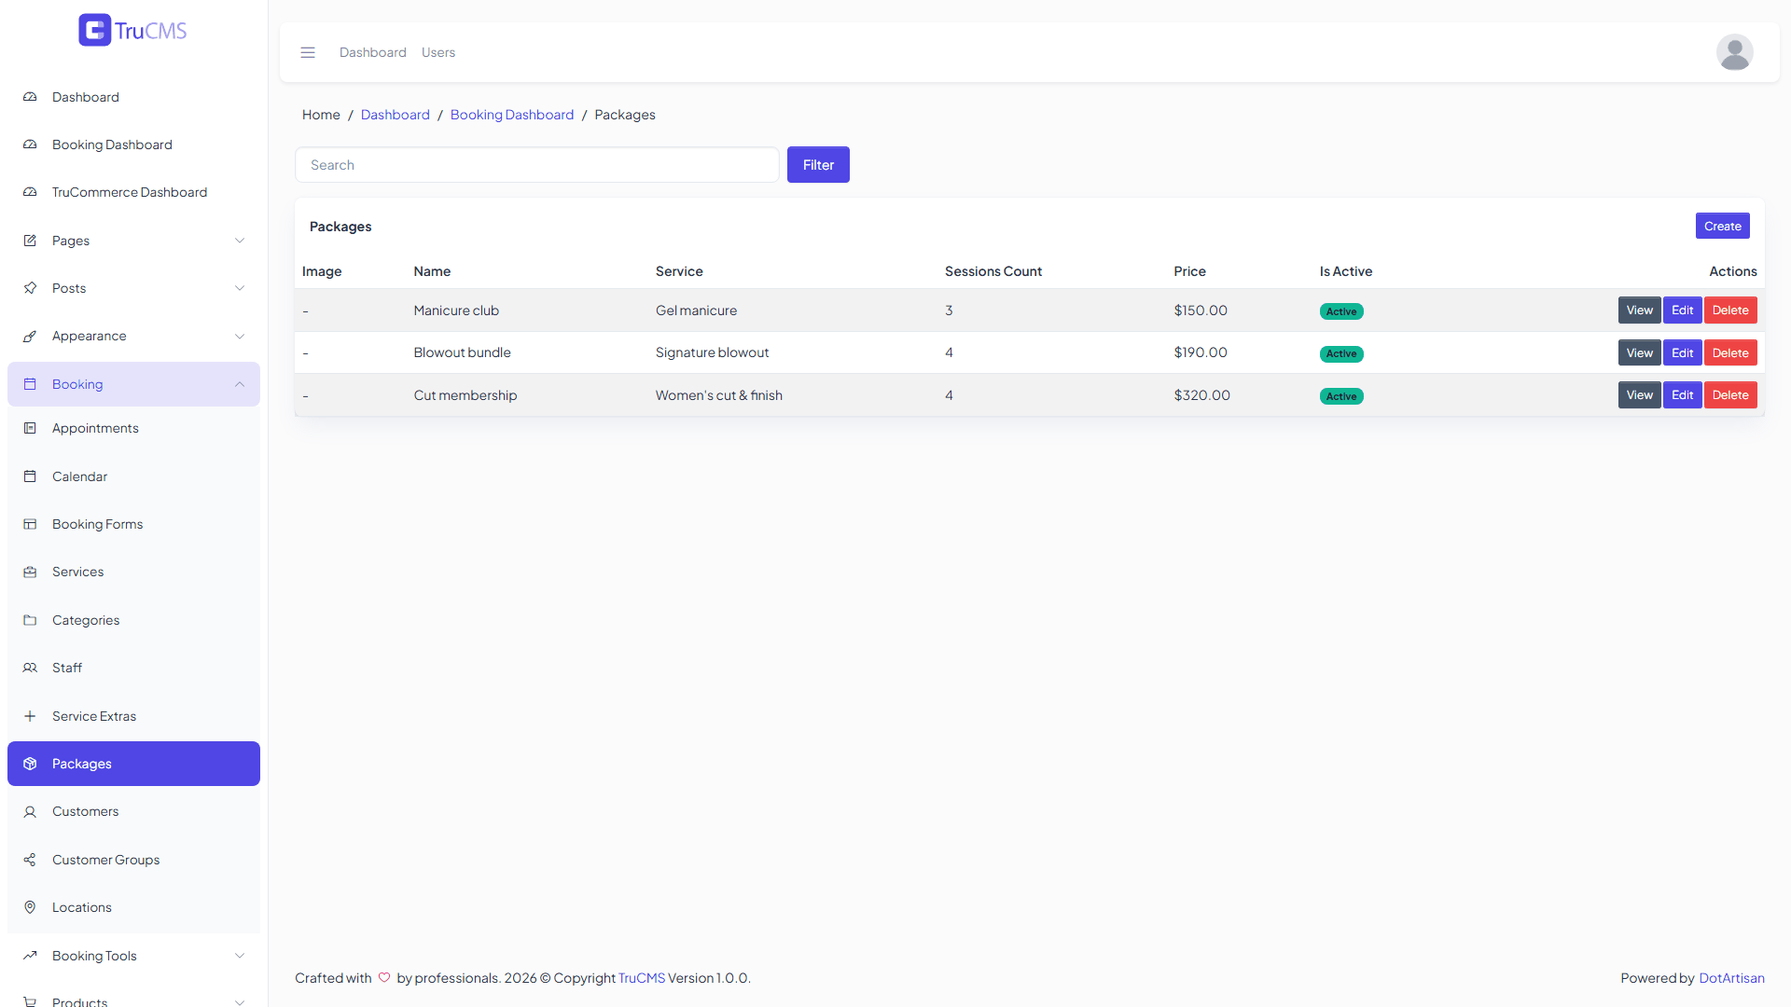Open the user avatar profile icon
The height and width of the screenshot is (1007, 1791).
click(x=1734, y=52)
